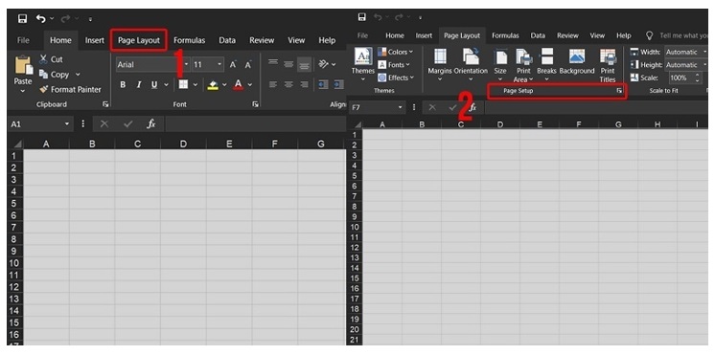The width and height of the screenshot is (715, 355).
Task: Open Font group dialog launcher
Action: (255, 104)
